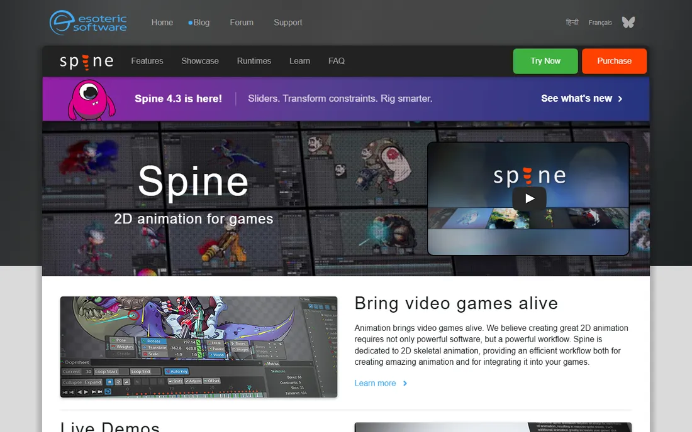Click the butterfly Bluesky icon
Viewport: 692px width, 432px height.
pyautogui.click(x=628, y=22)
